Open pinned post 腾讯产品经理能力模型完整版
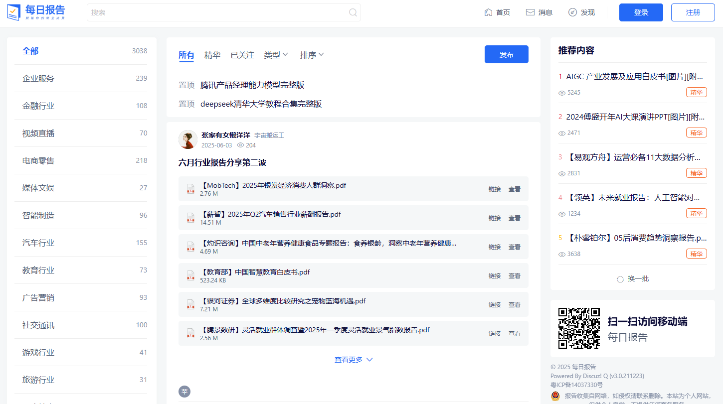This screenshot has height=404, width=723. (x=252, y=85)
